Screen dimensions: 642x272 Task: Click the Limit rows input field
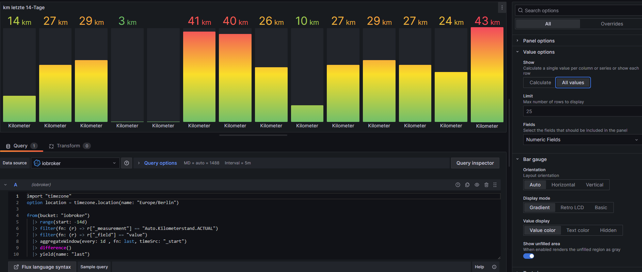click(582, 111)
